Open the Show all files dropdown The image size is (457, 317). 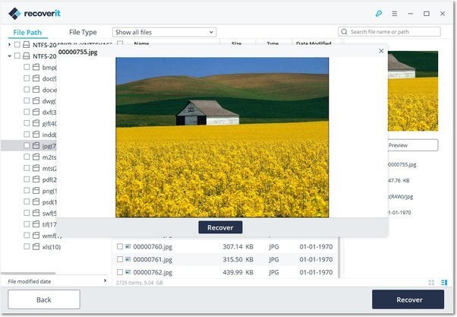pyautogui.click(x=164, y=32)
